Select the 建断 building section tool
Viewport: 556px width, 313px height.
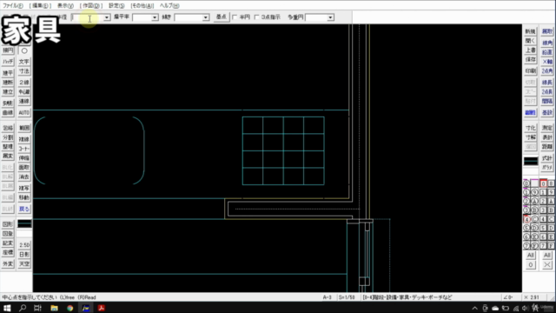(8, 83)
